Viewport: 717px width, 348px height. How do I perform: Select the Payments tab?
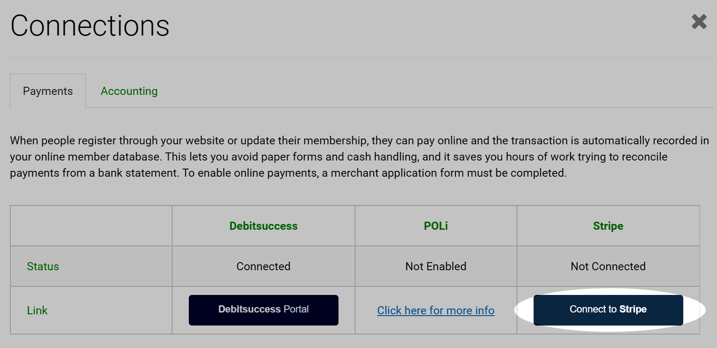coord(48,91)
